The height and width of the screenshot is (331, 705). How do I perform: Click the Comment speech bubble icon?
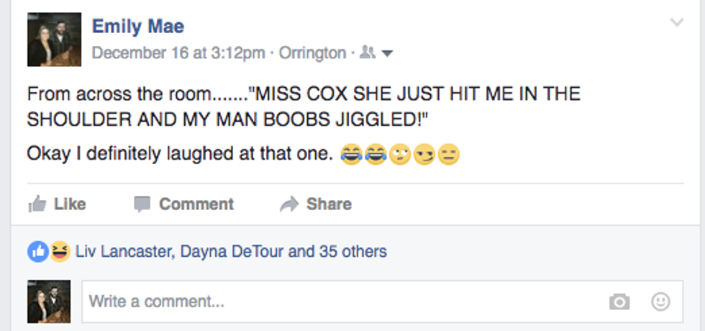[x=142, y=204]
